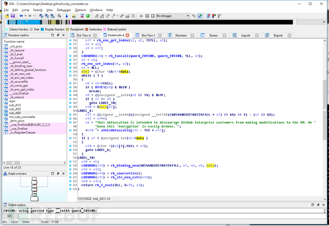Close the Functions window panel
Screen dimensions: 329x226
pos(63,35)
